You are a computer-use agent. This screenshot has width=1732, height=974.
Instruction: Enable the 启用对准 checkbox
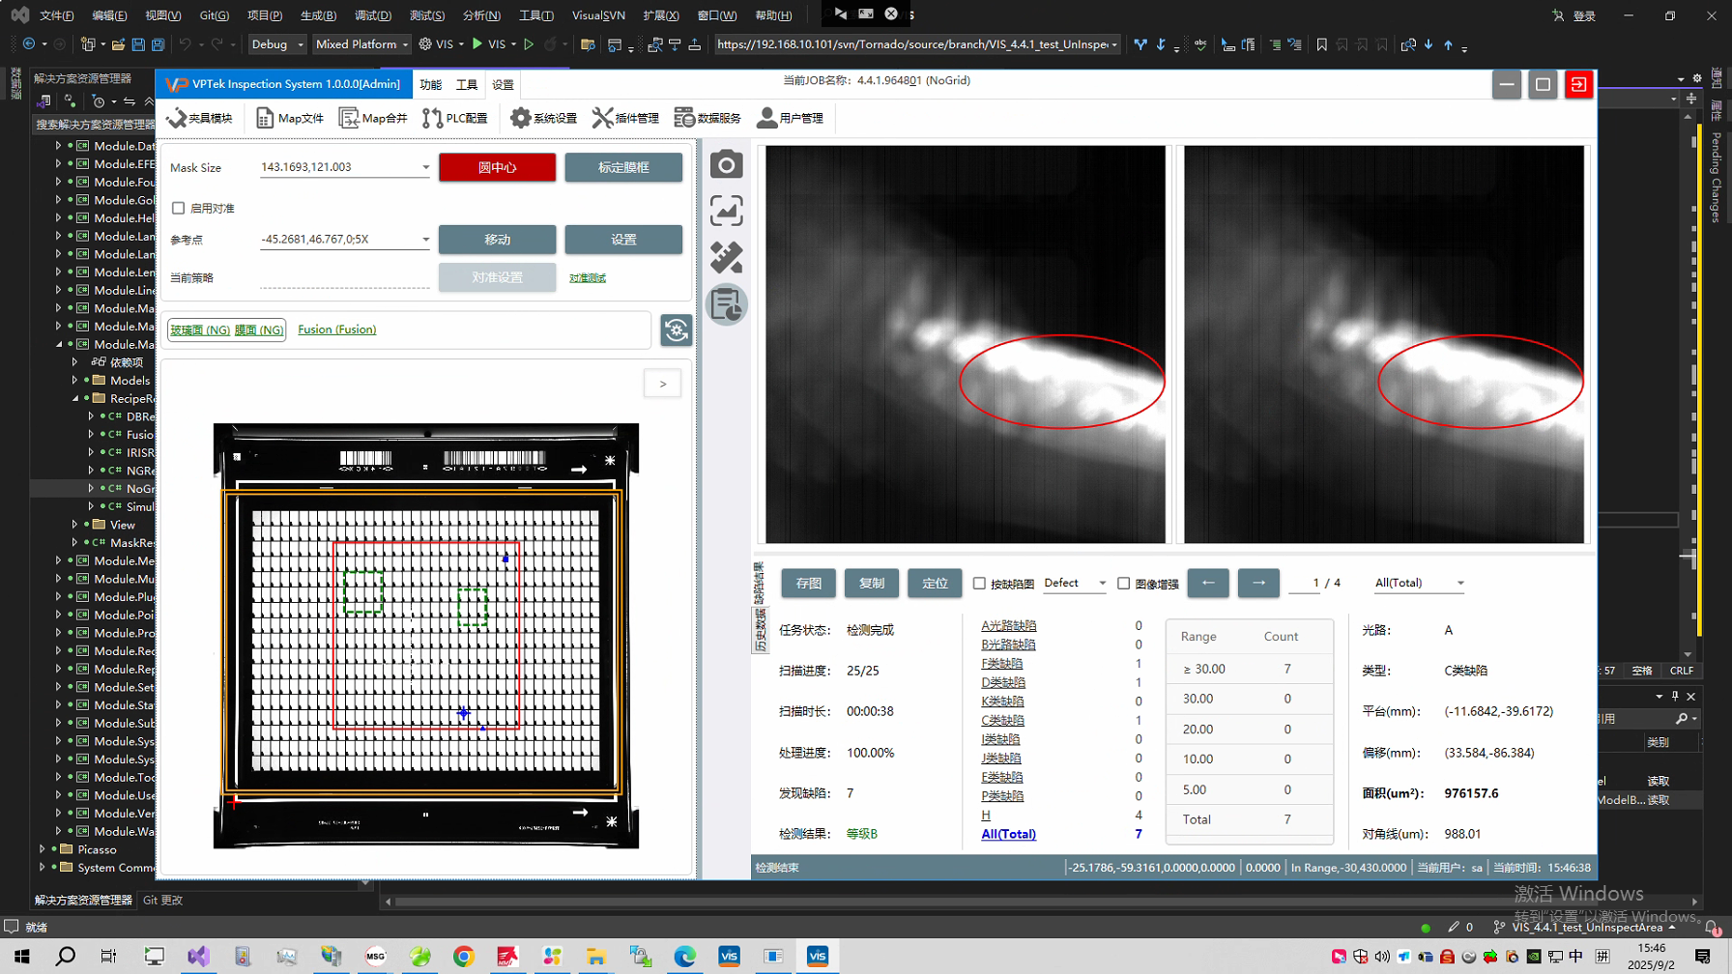tap(179, 208)
